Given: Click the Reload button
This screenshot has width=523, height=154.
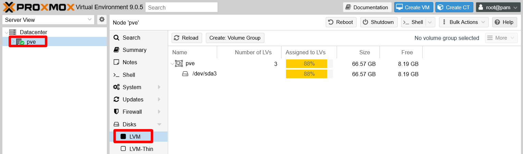Looking at the screenshot, I should [187, 38].
